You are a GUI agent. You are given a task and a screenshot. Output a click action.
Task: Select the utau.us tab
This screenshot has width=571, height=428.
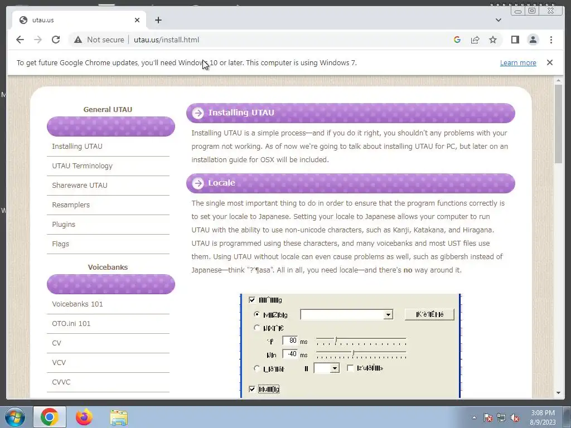click(79, 20)
